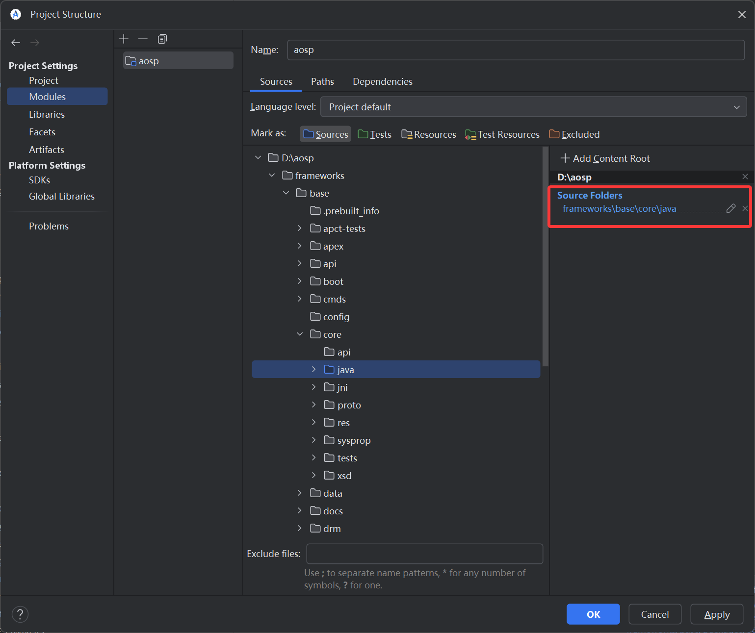This screenshot has height=633, width=755.
Task: Close the Project Structure dialog
Action: pos(742,15)
